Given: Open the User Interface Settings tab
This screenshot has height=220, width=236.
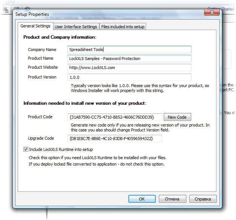Looking at the screenshot, I should pos(76,27).
